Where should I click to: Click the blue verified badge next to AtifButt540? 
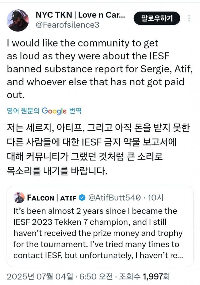coord(82,197)
